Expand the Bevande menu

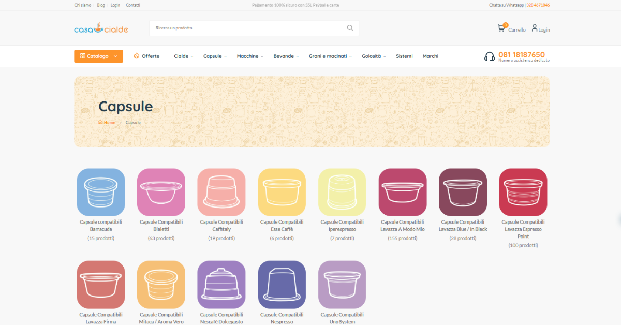pyautogui.click(x=286, y=56)
